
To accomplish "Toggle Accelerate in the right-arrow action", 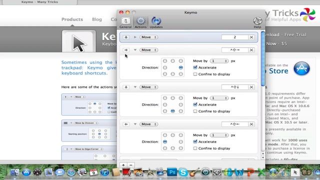I will point(195,67).
